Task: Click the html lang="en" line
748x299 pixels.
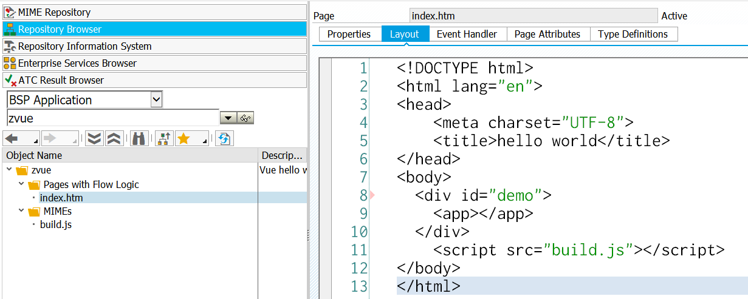Action: (x=470, y=86)
